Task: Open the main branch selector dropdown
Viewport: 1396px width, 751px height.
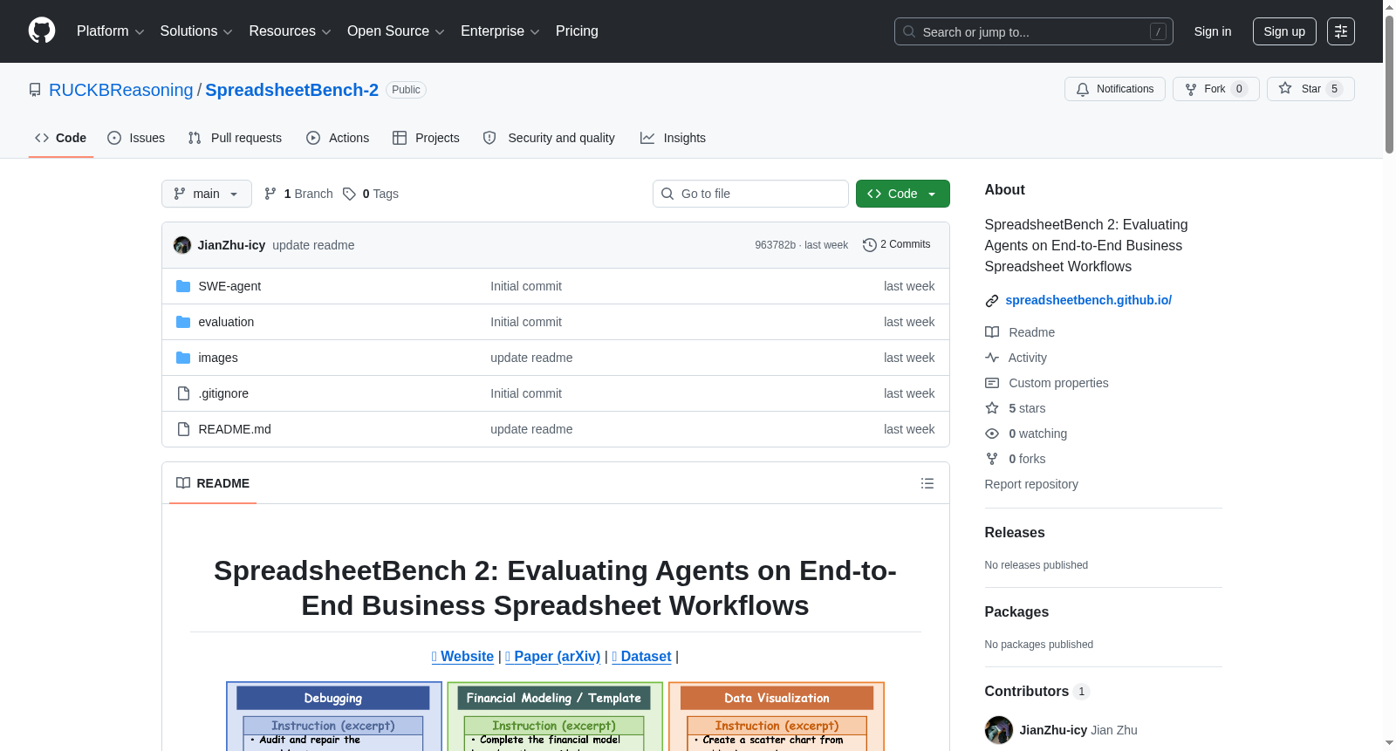Action: pos(207,194)
